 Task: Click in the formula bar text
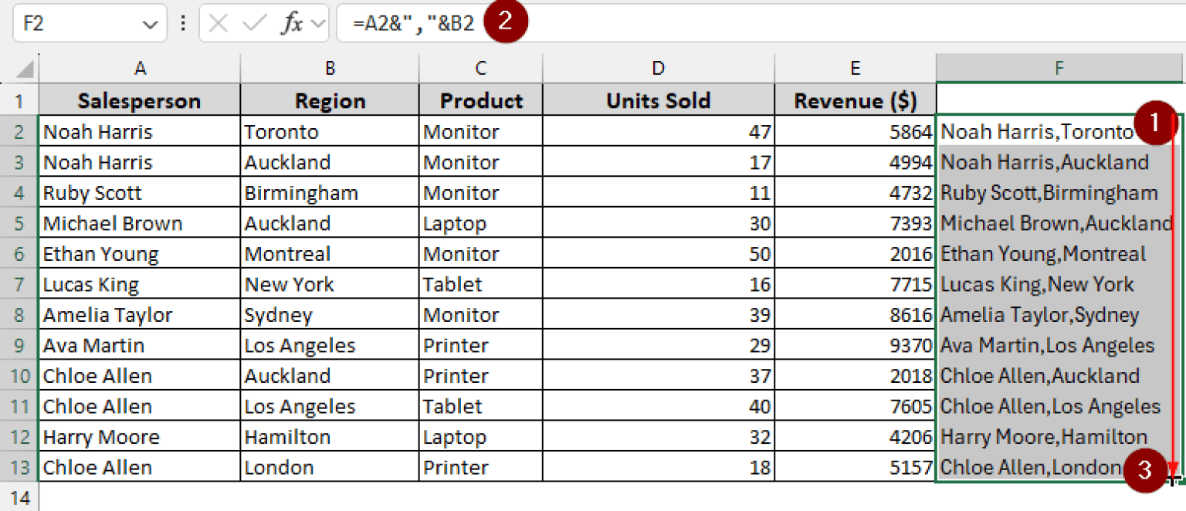pyautogui.click(x=695, y=24)
